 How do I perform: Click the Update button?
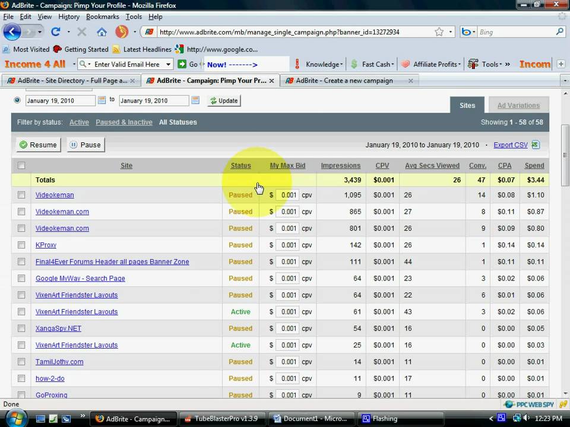click(224, 101)
